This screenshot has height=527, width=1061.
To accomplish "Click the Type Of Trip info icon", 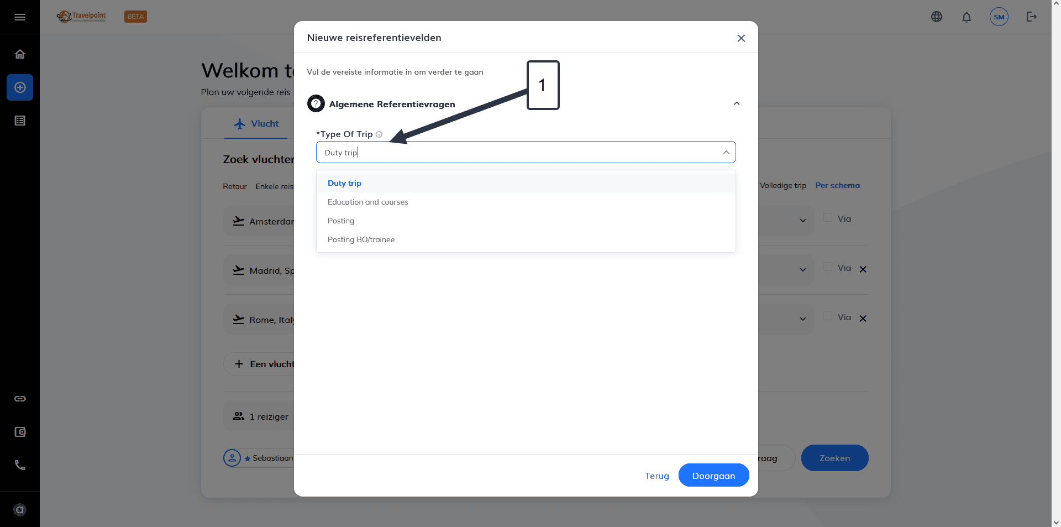I will (379, 134).
